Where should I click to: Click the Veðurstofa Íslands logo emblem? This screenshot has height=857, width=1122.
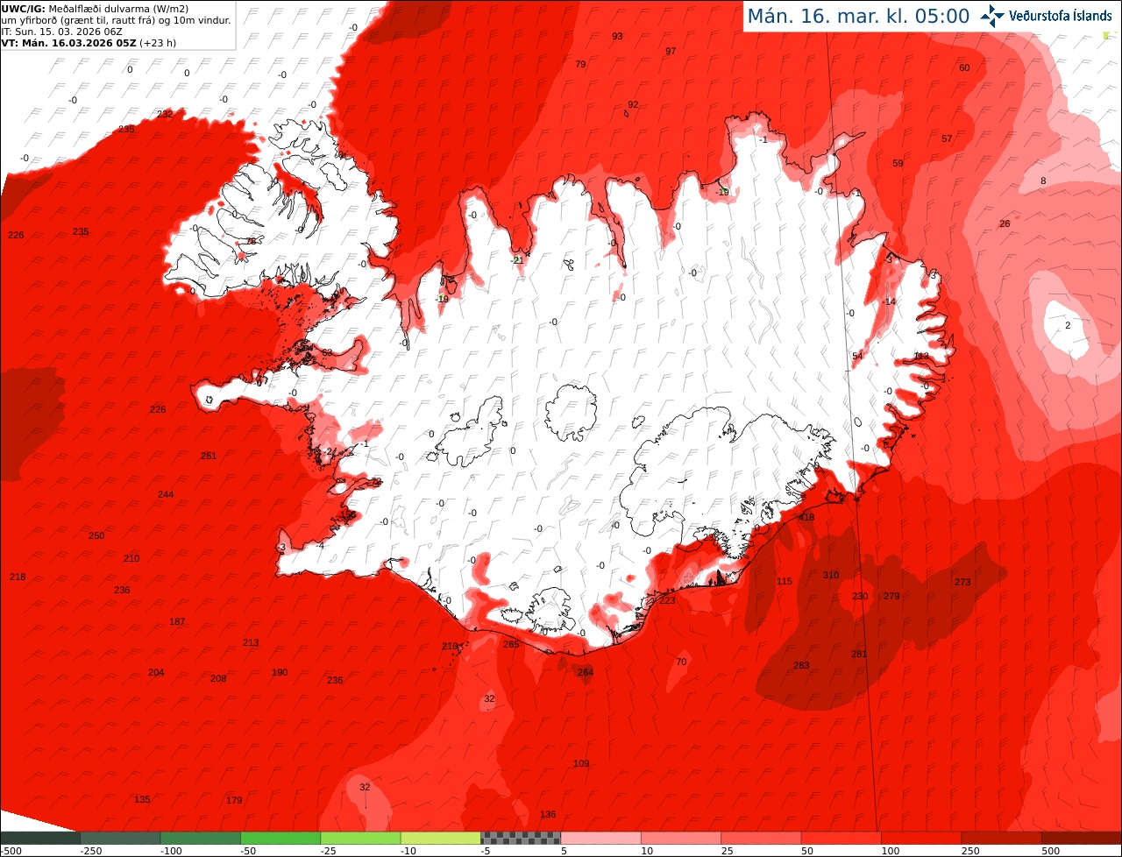(x=992, y=15)
